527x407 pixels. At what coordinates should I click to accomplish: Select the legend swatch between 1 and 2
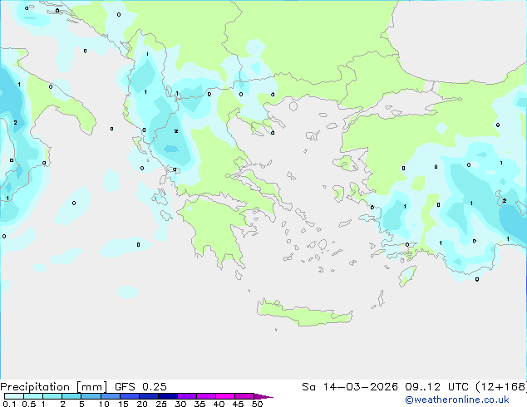52,396
